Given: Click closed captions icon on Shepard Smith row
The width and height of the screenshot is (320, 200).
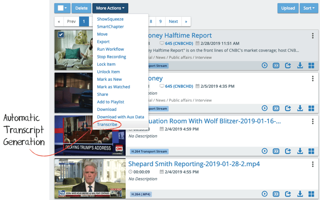Looking at the screenshot, I should (x=276, y=194).
